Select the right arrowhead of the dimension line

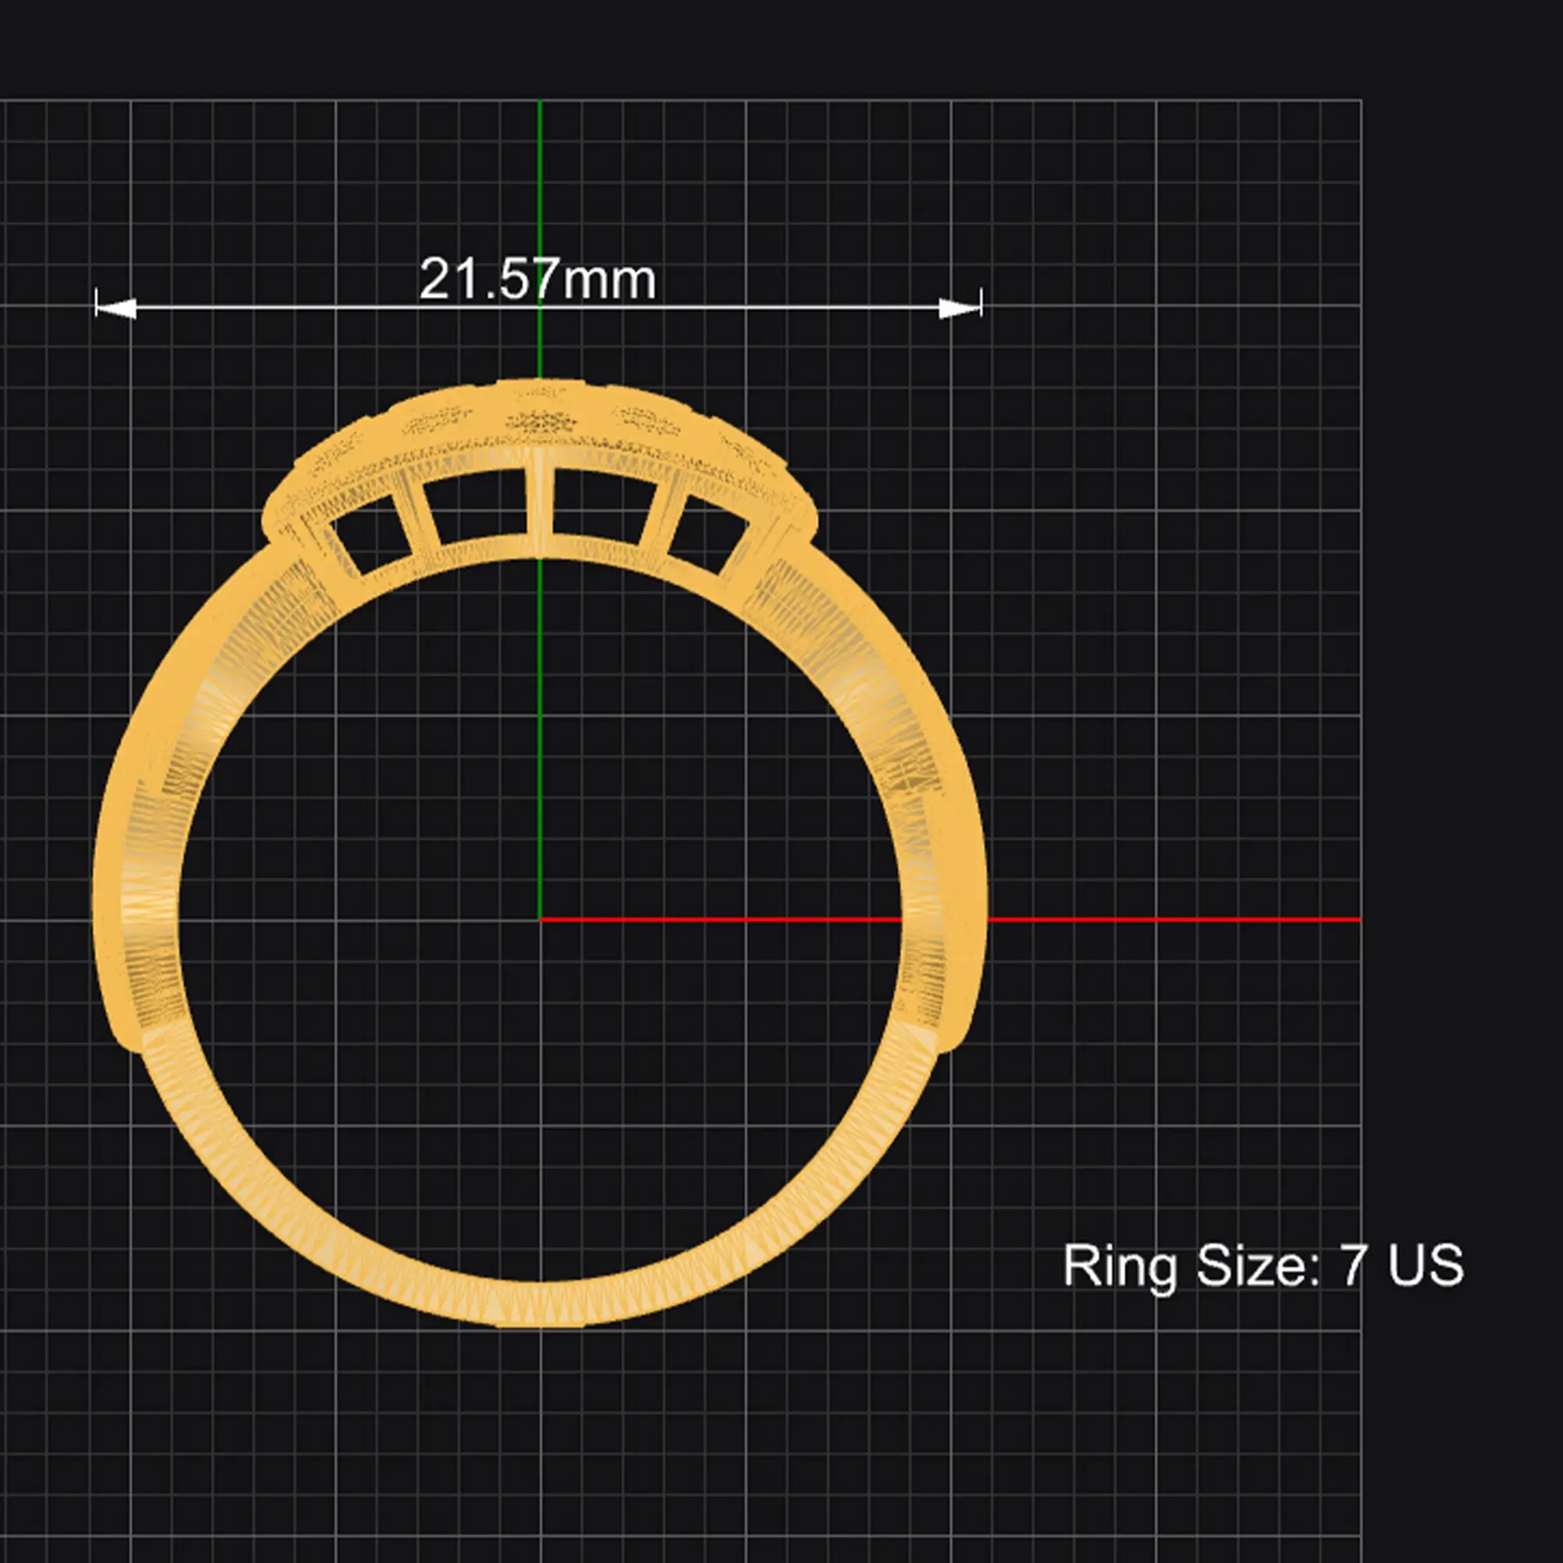coord(960,307)
